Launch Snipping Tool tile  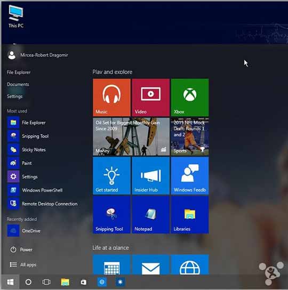pyautogui.click(x=111, y=215)
